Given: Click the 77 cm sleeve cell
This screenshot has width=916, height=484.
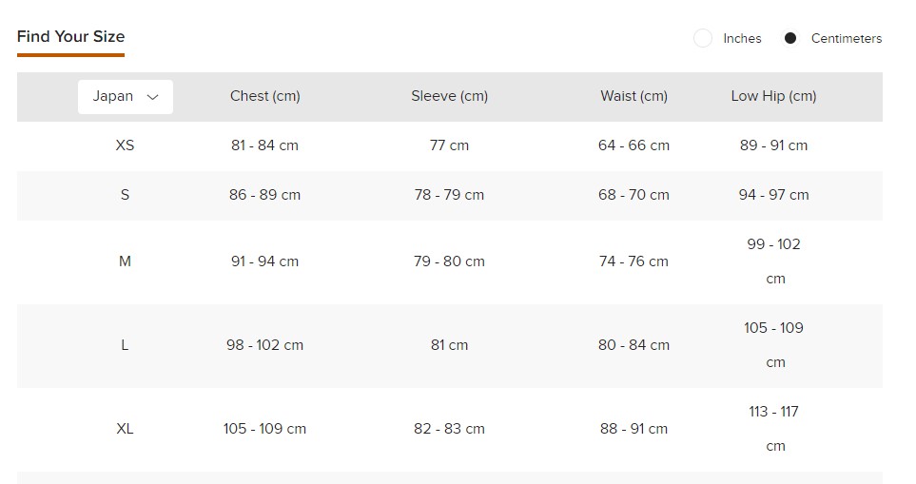Looking at the screenshot, I should (x=449, y=145).
